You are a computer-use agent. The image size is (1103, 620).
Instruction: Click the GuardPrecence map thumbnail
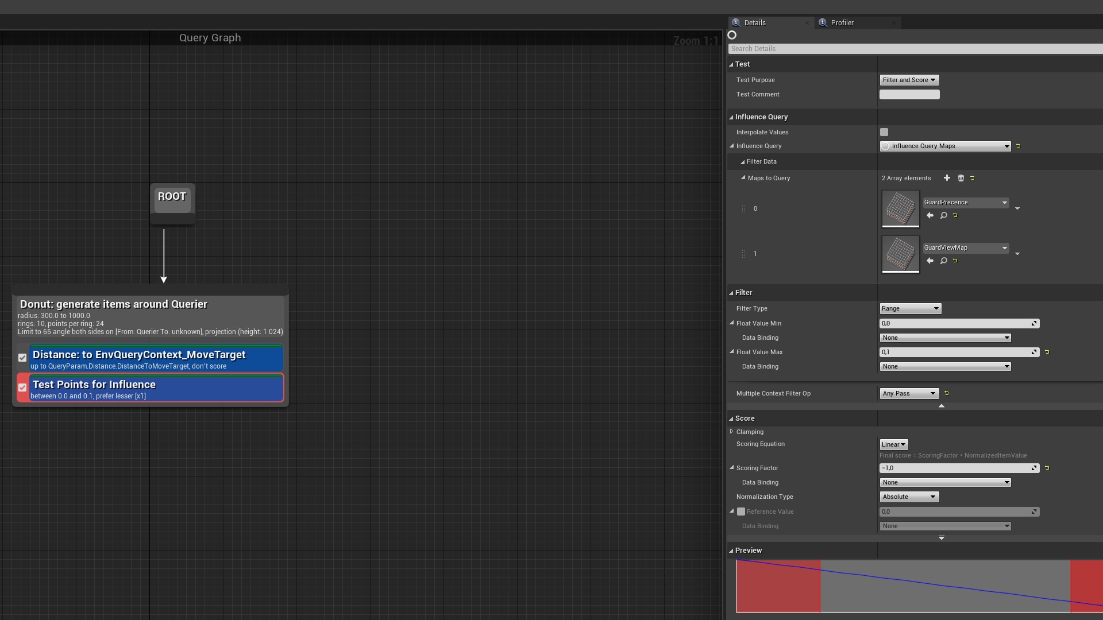click(900, 208)
